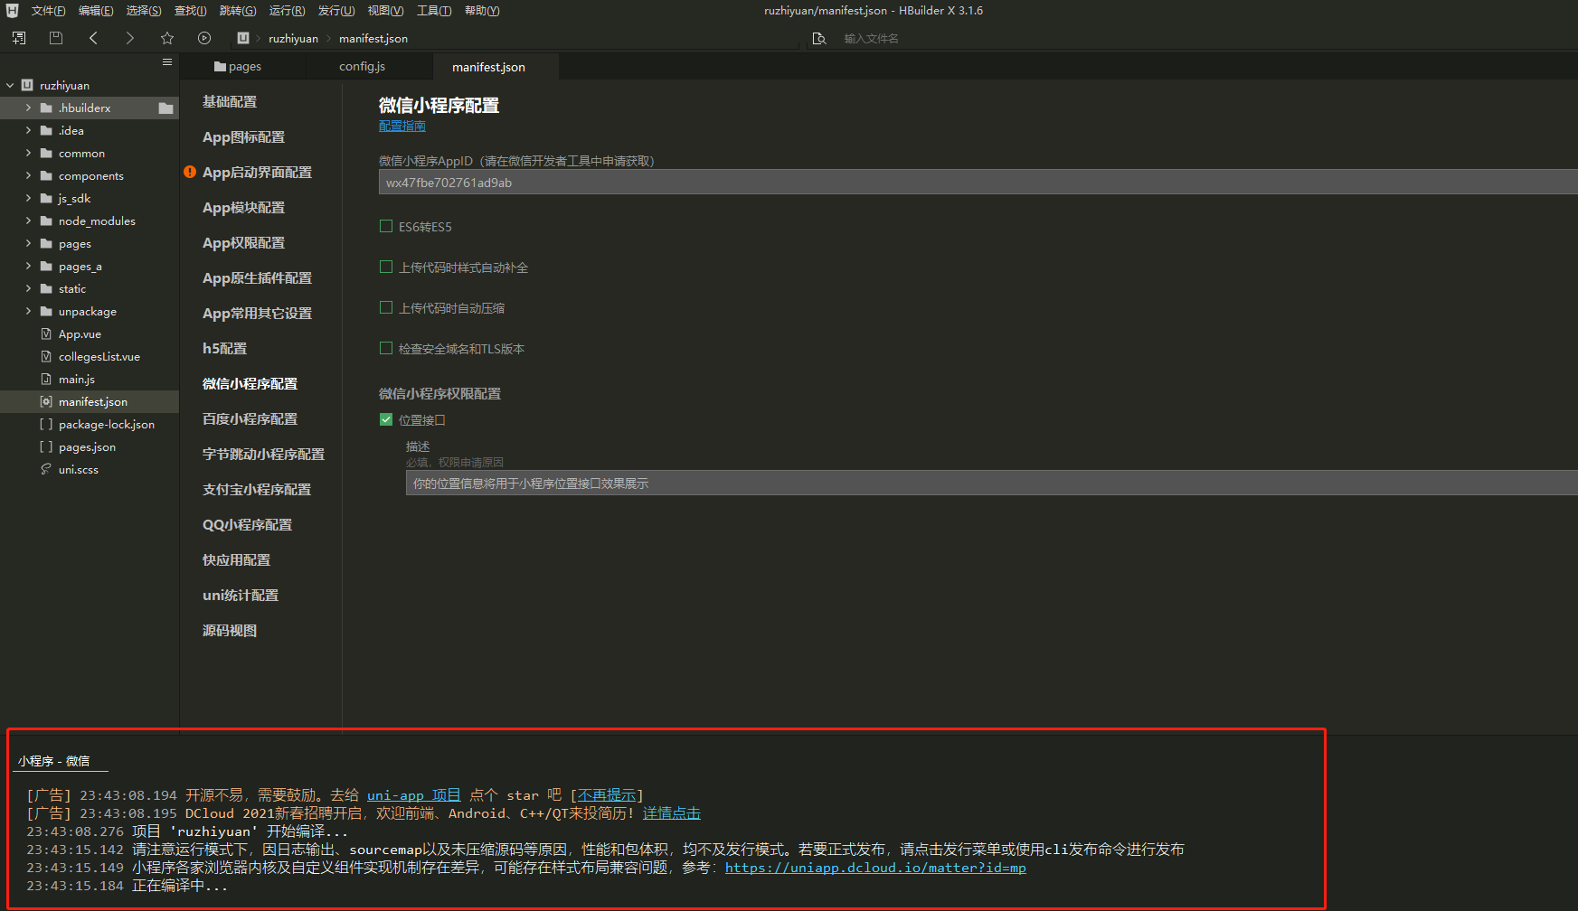Open the 帮助(Y) menu
Screen dimensions: 1578x911
[482, 11]
